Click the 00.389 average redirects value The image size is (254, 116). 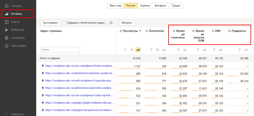click(244, 58)
